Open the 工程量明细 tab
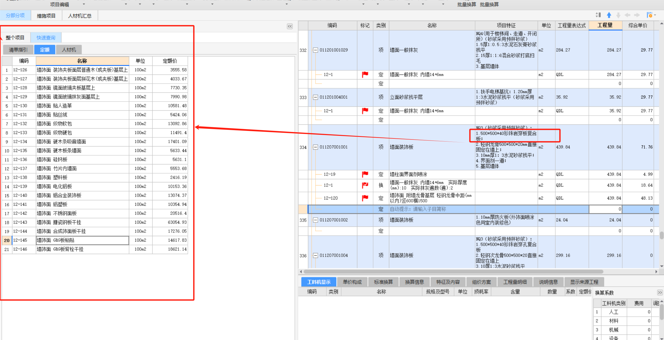Viewport: 664px width, 340px height. pyautogui.click(x=515, y=282)
